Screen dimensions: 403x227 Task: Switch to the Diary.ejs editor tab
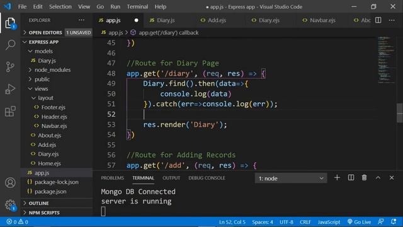pos(269,20)
